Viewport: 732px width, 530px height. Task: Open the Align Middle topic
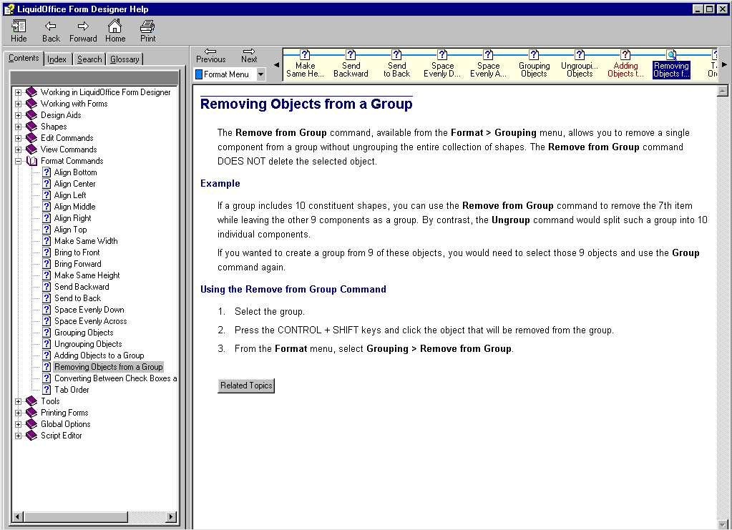(x=74, y=207)
